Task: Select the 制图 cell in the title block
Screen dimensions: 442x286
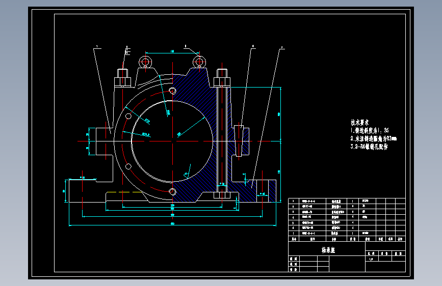Action: [294, 259]
